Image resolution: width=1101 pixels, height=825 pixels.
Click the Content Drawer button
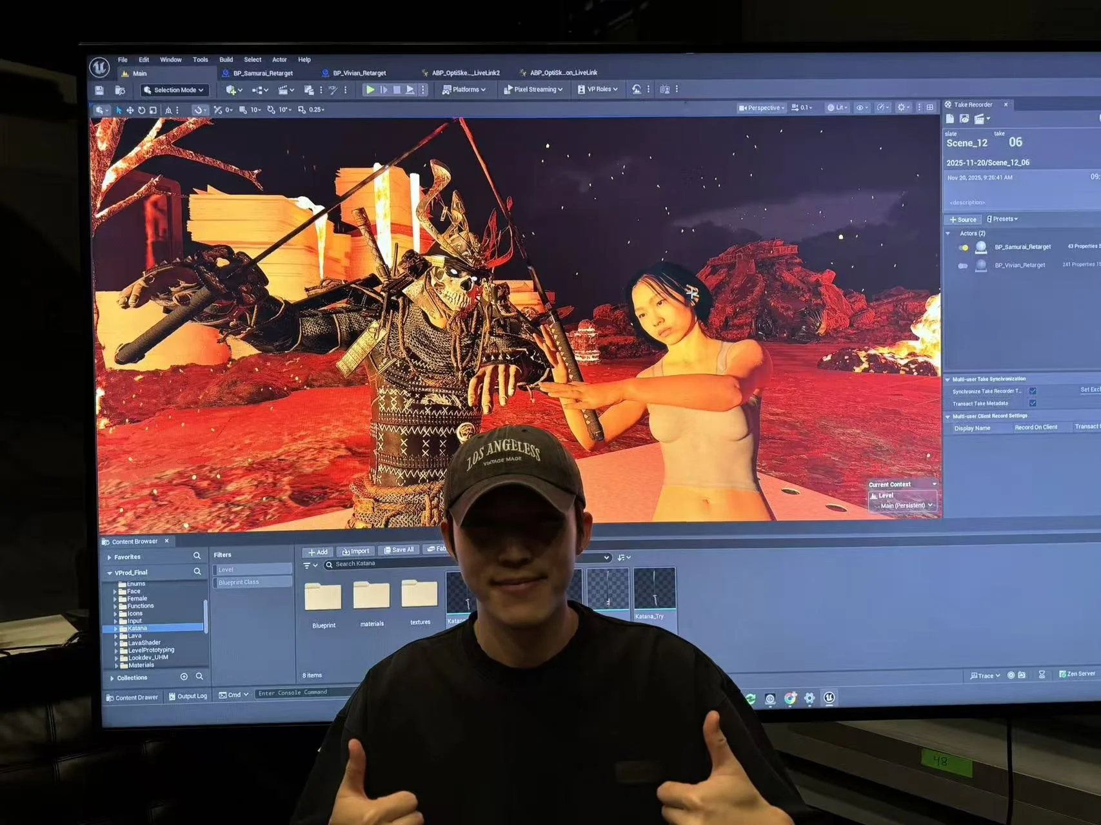point(132,698)
